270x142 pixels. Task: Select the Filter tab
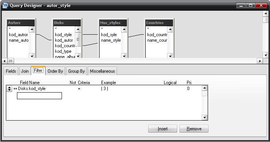coord(38,70)
